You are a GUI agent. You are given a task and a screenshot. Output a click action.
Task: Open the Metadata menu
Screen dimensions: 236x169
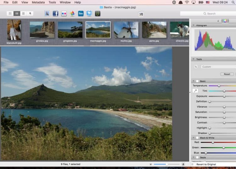click(38, 2)
